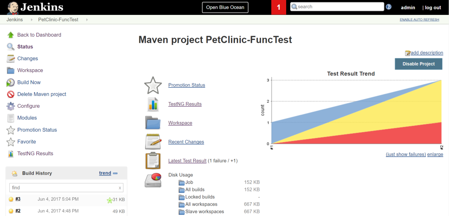Open Configure from the sidebar menu
449x216 pixels.
(29, 106)
